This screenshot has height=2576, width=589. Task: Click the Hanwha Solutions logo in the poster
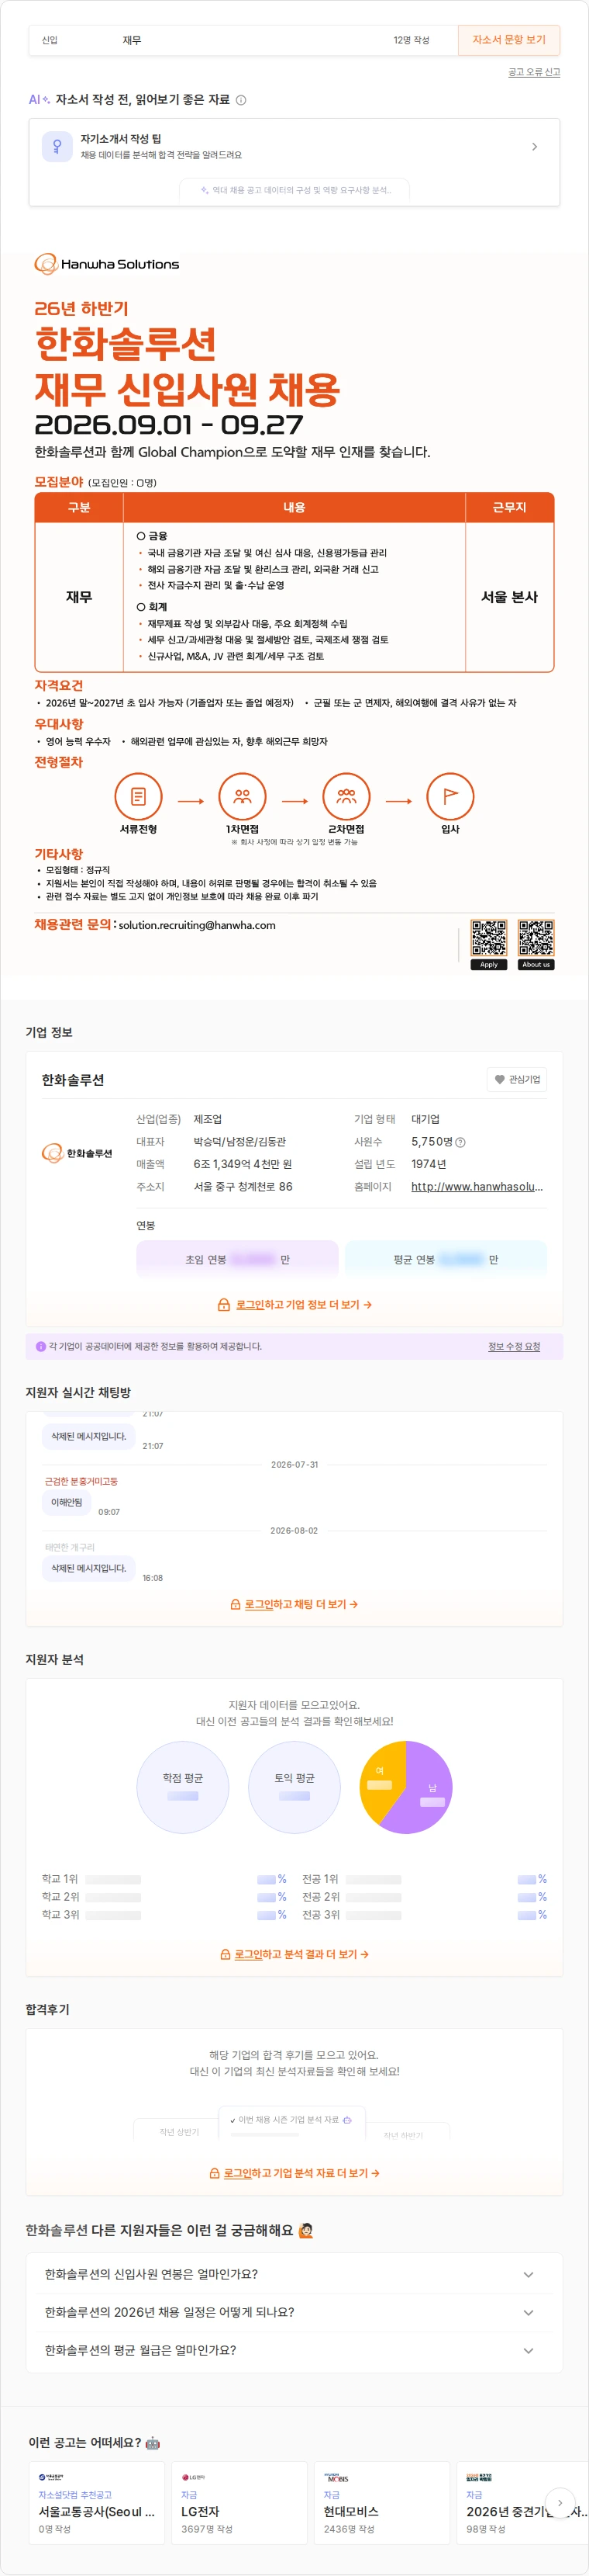(107, 264)
